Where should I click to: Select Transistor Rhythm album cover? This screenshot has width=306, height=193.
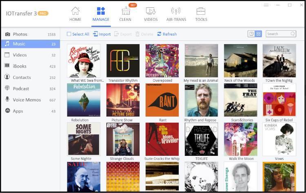[x=123, y=61]
